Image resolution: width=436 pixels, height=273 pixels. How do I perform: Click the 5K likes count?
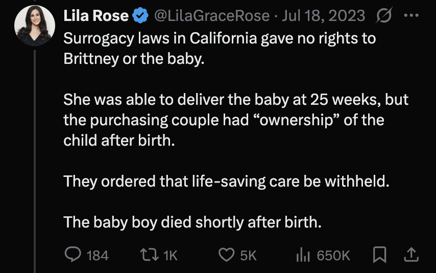coord(248,255)
